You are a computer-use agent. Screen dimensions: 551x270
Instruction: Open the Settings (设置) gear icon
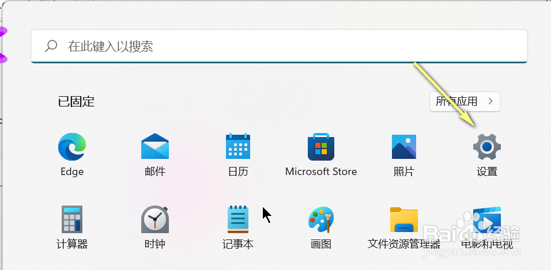click(486, 147)
